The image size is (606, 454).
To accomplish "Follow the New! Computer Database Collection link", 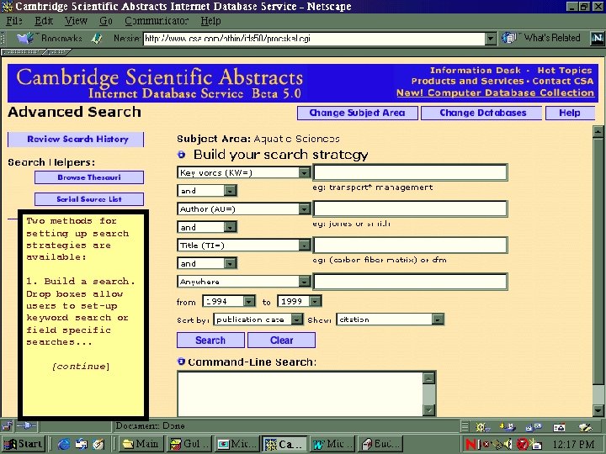I will 496,92.
